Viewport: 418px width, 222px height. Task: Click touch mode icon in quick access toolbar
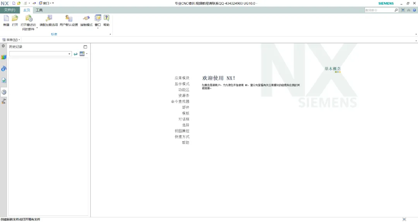pos(34,3)
